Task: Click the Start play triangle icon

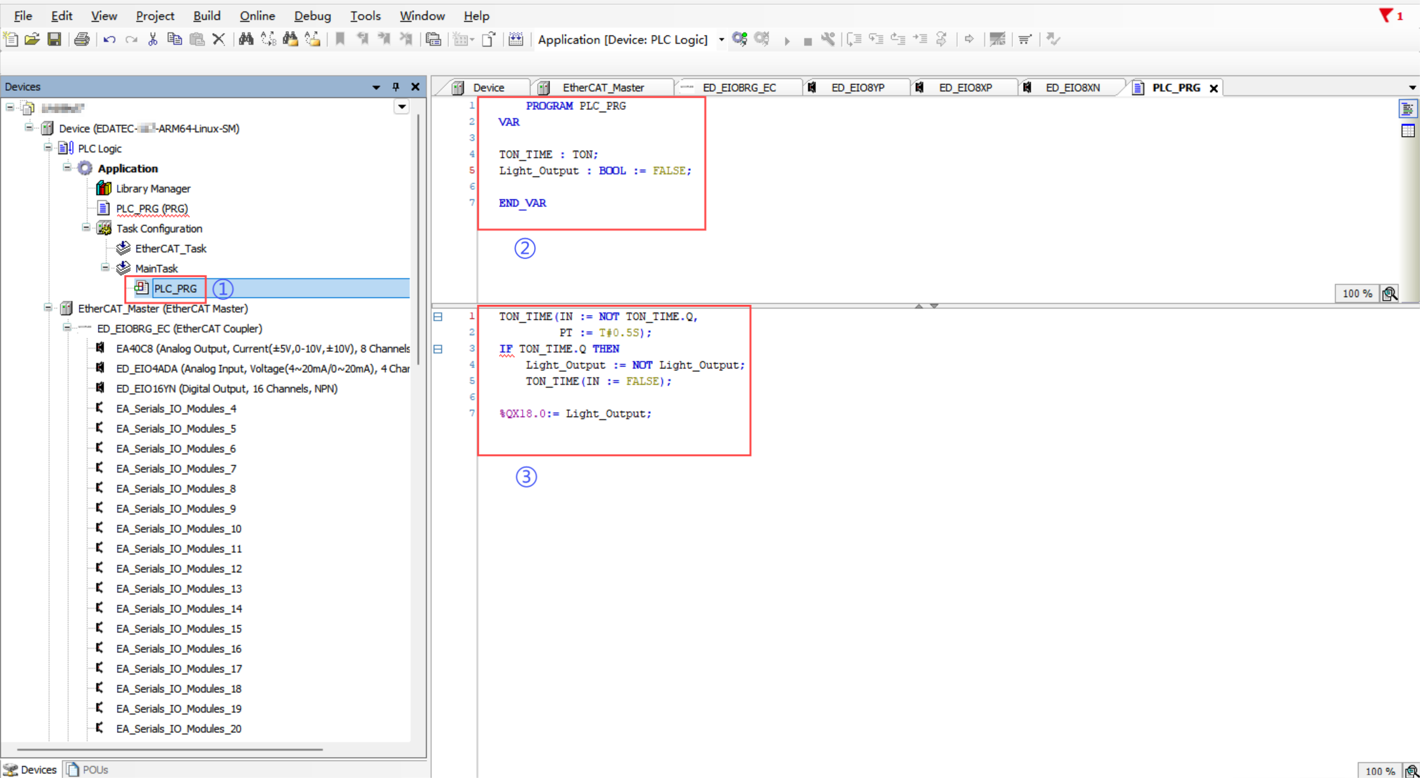Action: (787, 41)
